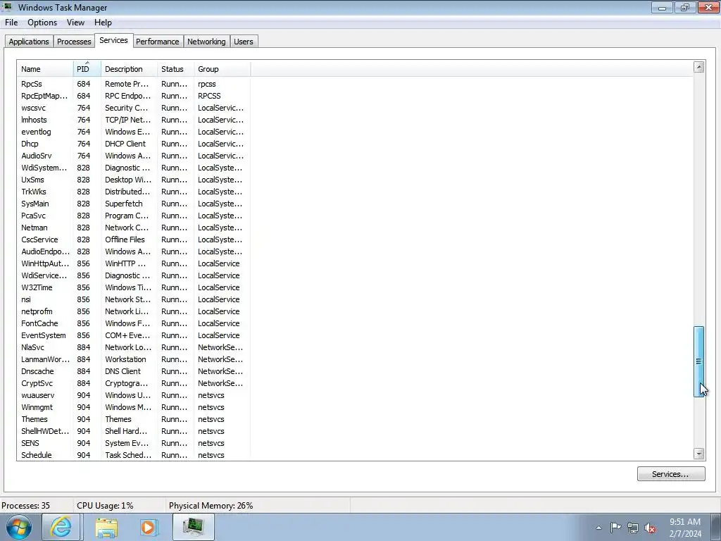
Task: Switch to the Performance tab
Action: point(157,42)
